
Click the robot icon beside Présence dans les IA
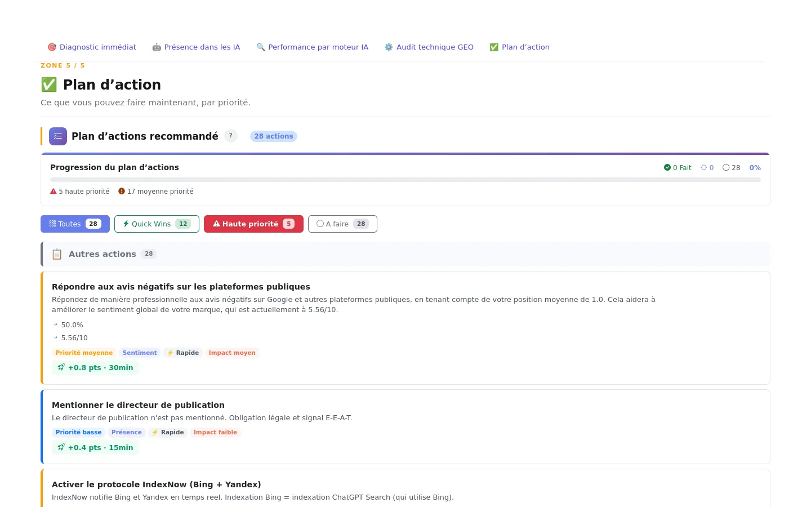[x=157, y=47]
